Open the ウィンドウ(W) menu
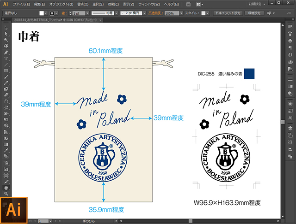The height and width of the screenshot is (224, 296). tap(149, 4)
